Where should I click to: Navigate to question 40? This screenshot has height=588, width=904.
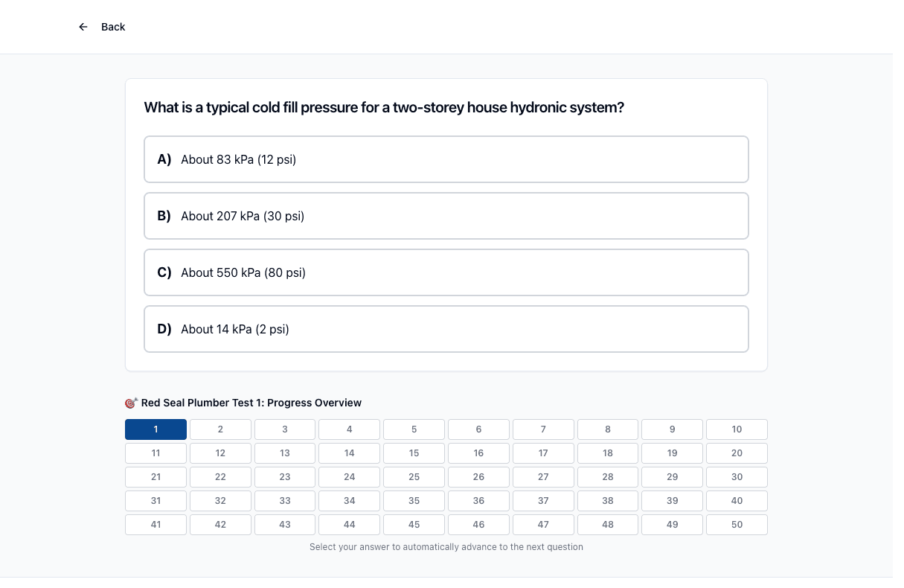click(737, 501)
